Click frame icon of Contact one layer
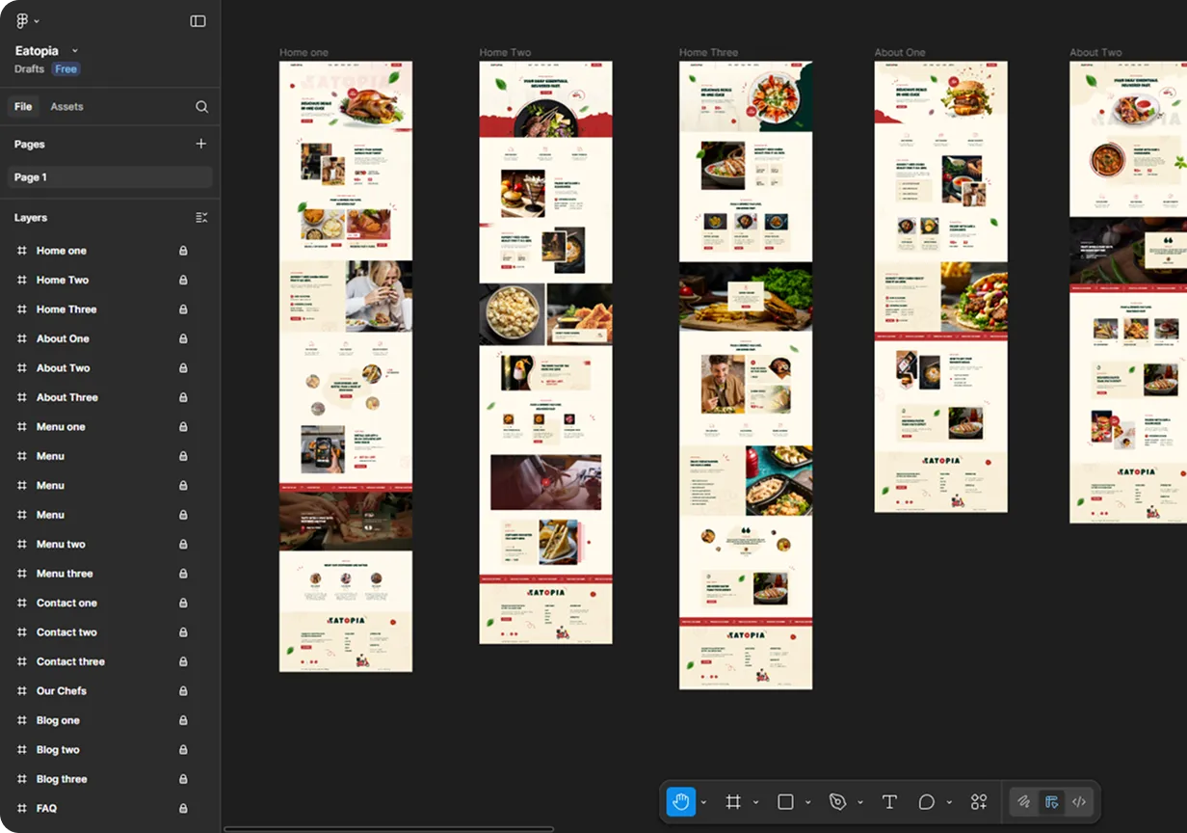 pyautogui.click(x=21, y=604)
